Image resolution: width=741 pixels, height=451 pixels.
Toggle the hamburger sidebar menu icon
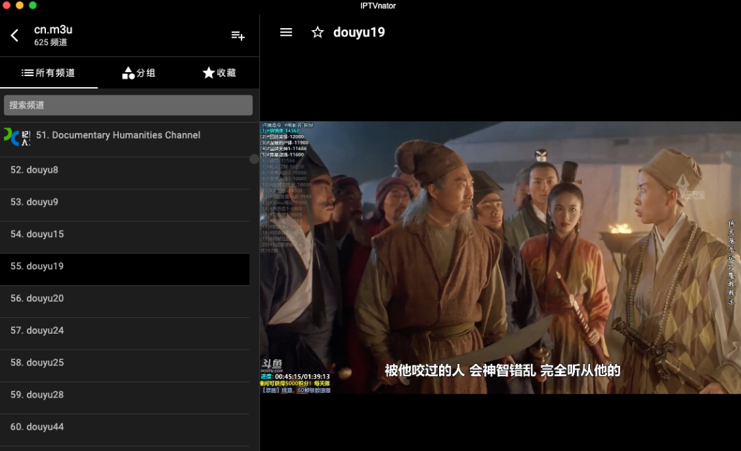286,32
